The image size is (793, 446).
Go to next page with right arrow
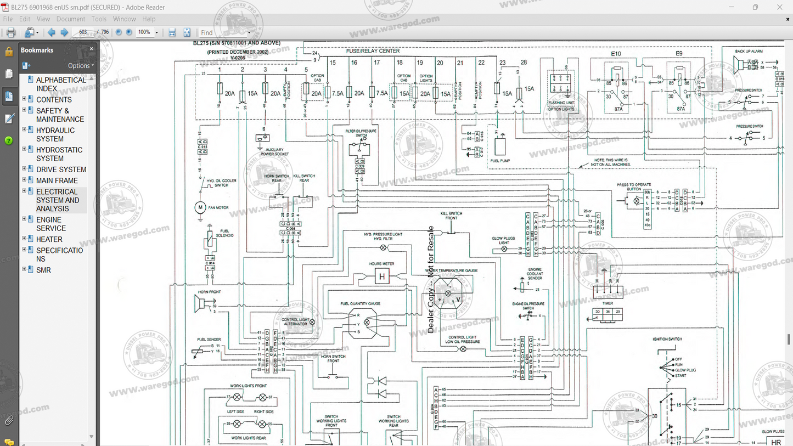tap(64, 33)
